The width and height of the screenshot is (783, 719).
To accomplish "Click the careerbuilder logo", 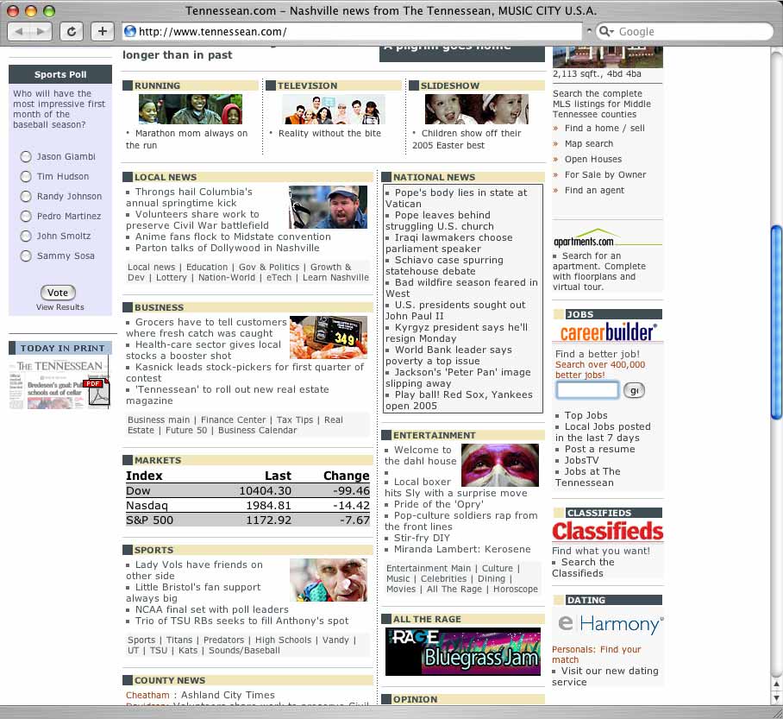I will pyautogui.click(x=608, y=332).
